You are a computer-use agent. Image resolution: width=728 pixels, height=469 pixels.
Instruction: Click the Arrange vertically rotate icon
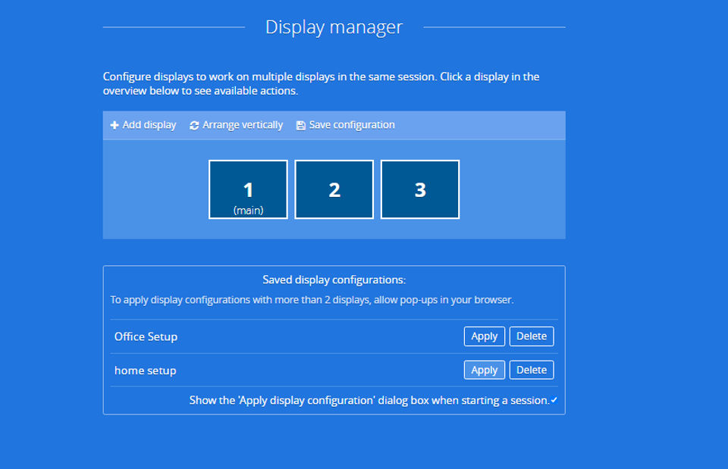click(x=194, y=125)
